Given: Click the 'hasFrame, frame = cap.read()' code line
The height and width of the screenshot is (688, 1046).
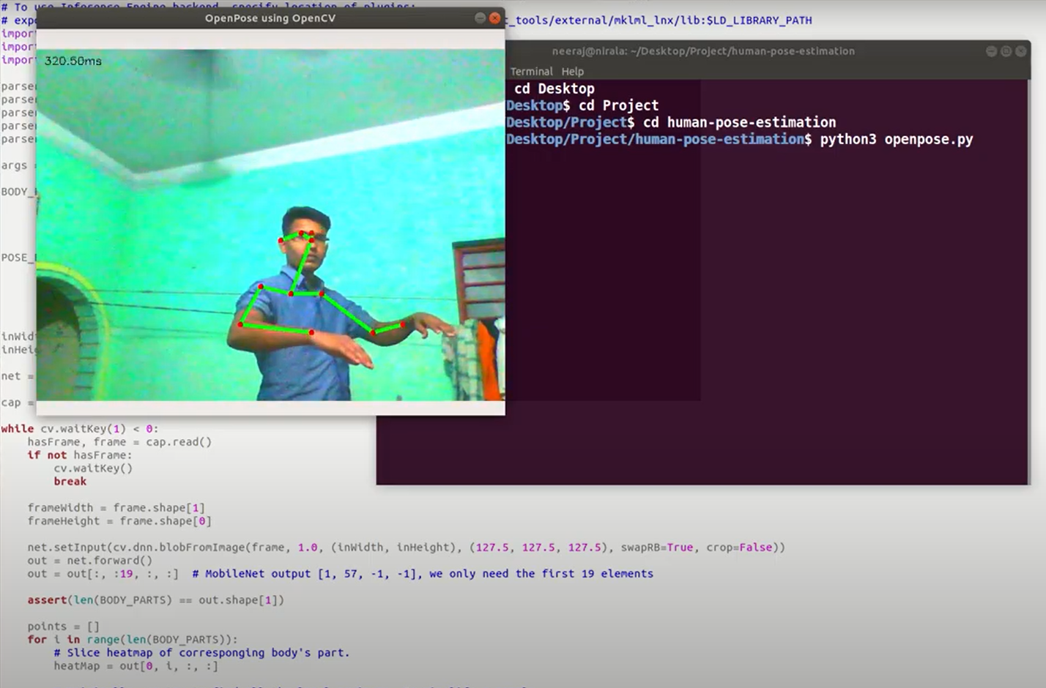Looking at the screenshot, I should [119, 442].
